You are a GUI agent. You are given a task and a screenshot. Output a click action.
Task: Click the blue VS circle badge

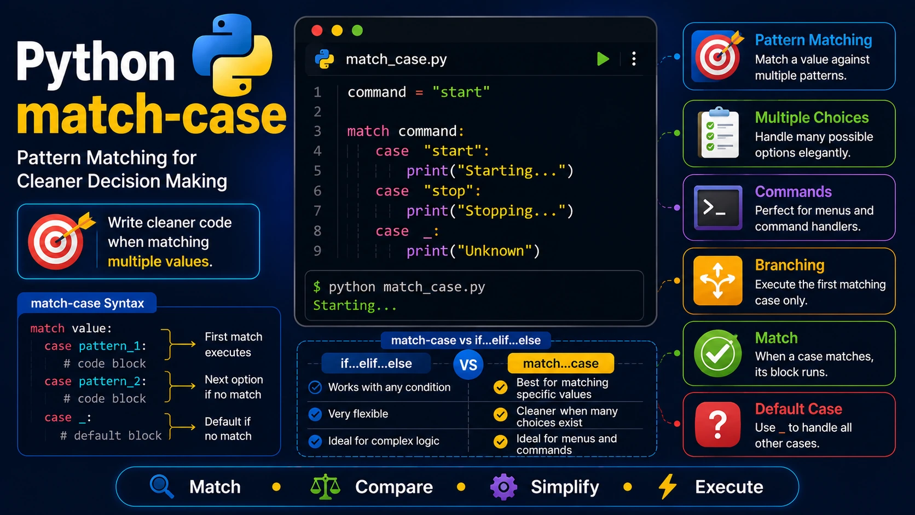[468, 364]
